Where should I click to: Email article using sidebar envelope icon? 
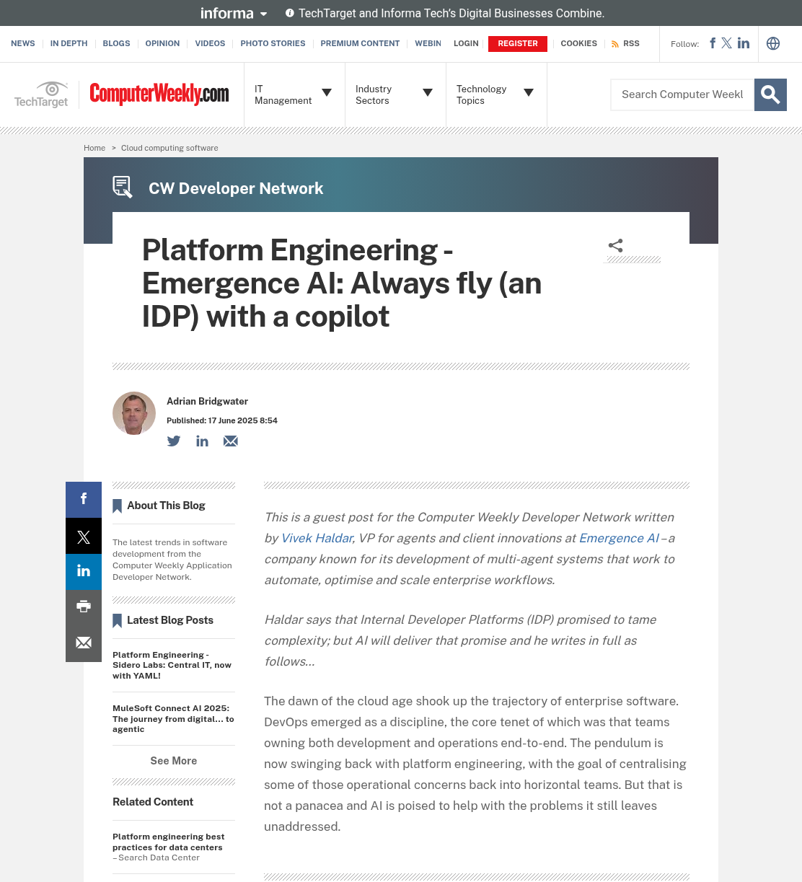[x=84, y=643]
